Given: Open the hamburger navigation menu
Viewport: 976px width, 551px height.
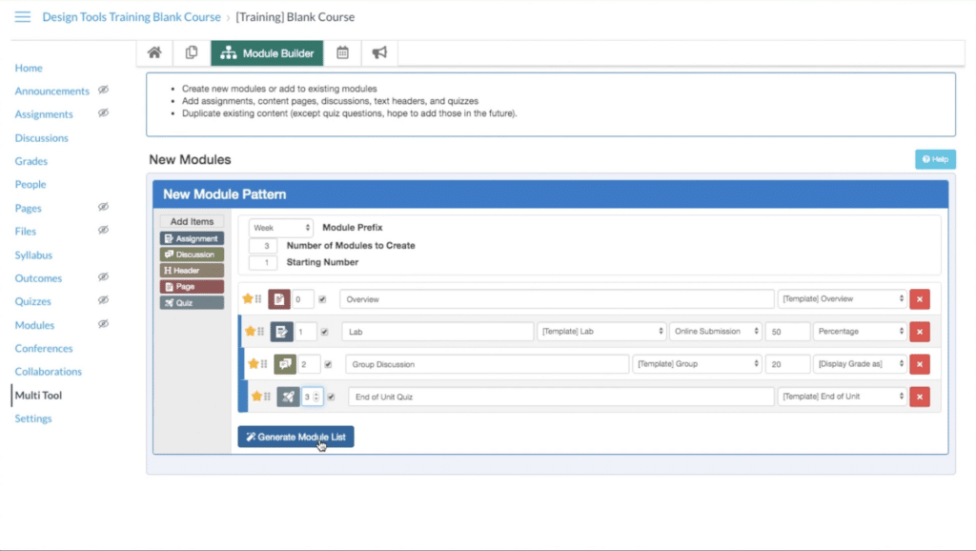Looking at the screenshot, I should [22, 17].
